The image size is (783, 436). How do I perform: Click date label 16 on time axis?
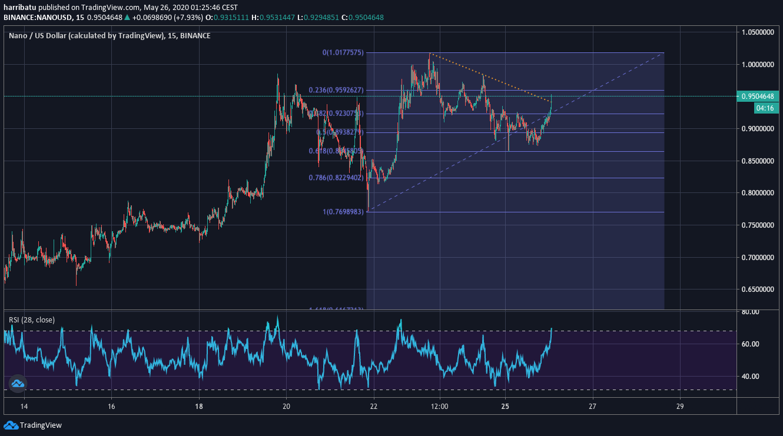(111, 407)
